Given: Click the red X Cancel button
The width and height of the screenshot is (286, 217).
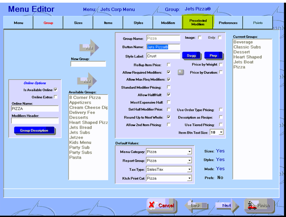Looking at the screenshot, I should 162,206.
